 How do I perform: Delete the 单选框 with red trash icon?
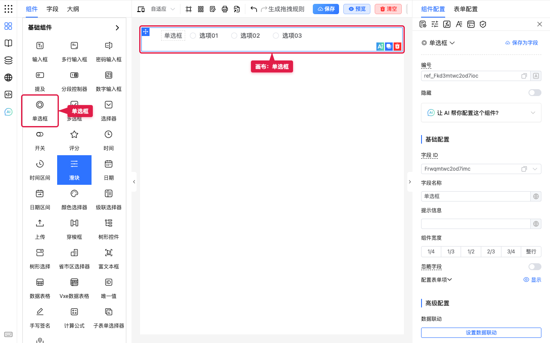click(x=397, y=46)
